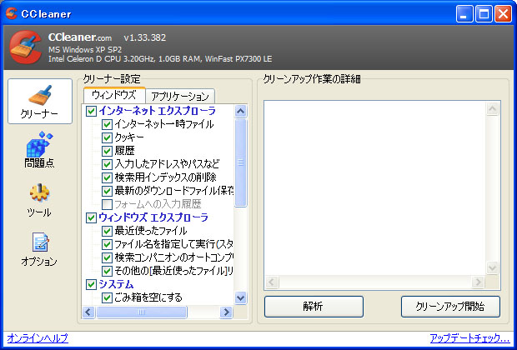517x350 pixels.
Task: Switch to the アプリケーション tab
Action: point(180,96)
